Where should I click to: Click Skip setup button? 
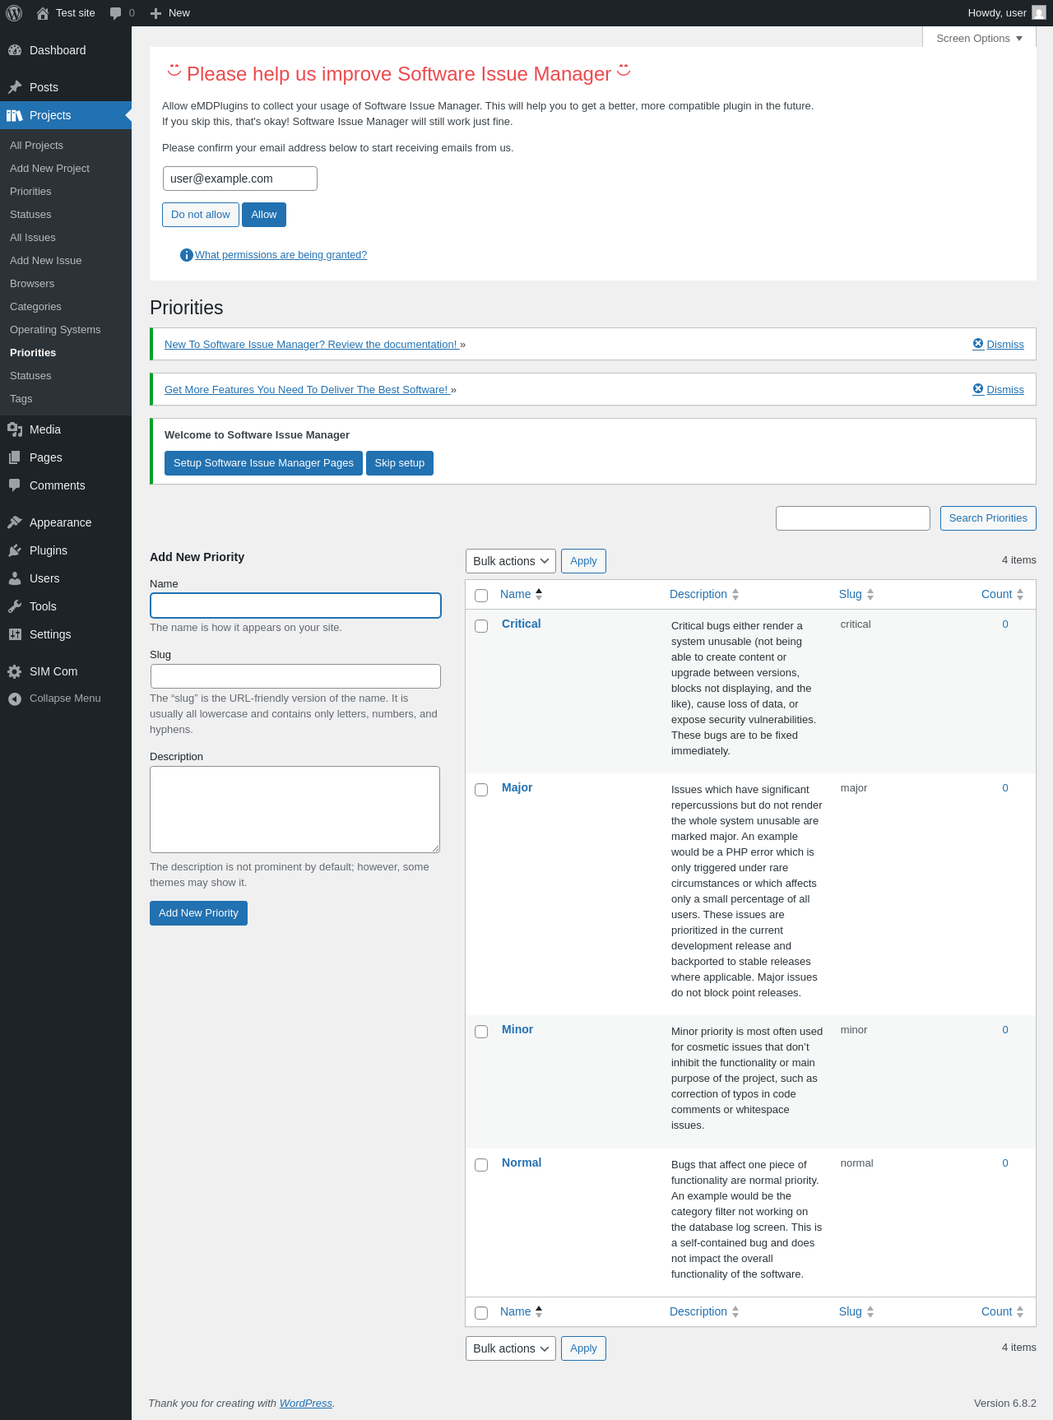tap(400, 463)
